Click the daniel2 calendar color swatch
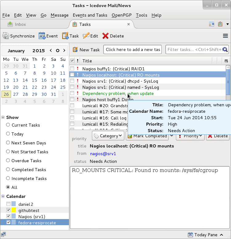The height and width of the screenshot is (239, 231). pyautogui.click(x=14, y=204)
